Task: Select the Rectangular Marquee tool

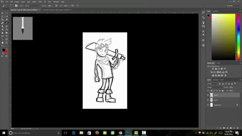Action: coord(6,13)
